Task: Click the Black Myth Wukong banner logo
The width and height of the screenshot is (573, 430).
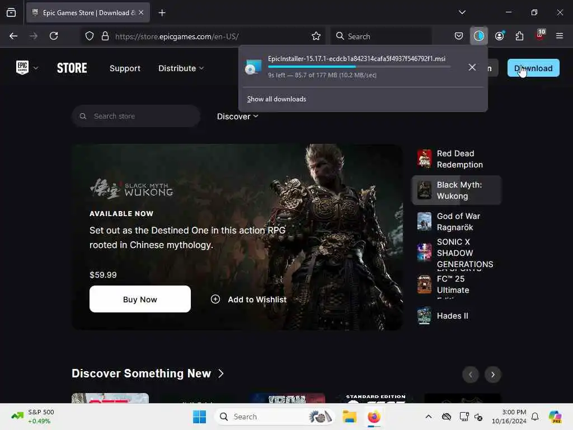Action: [131, 189]
